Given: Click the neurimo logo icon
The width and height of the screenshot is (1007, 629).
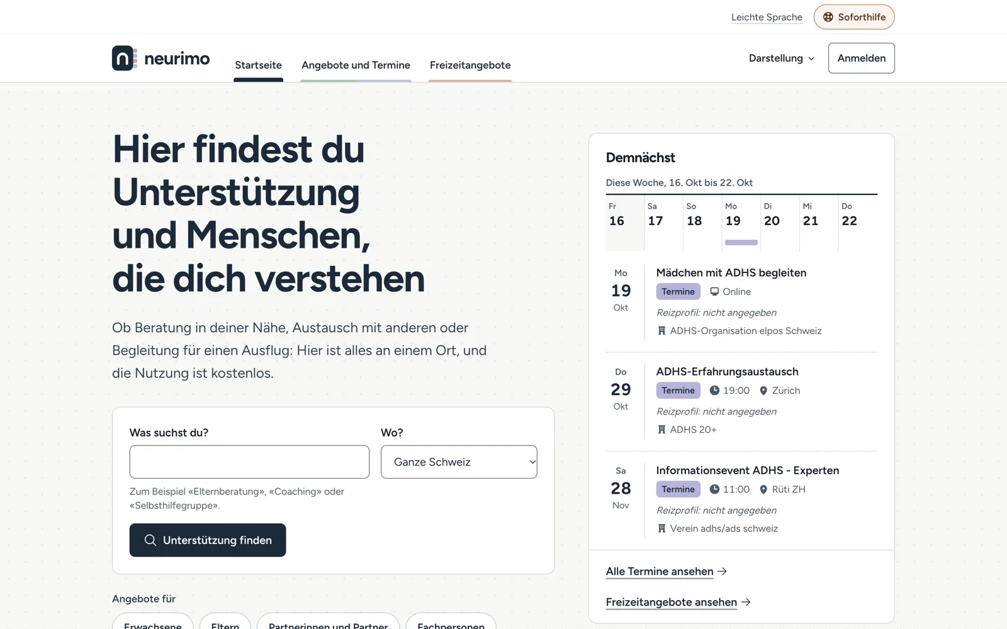Looking at the screenshot, I should [125, 58].
